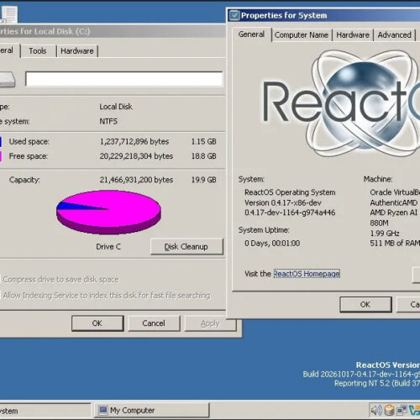Select '20,229,218,304 bytes' free value
The width and height of the screenshot is (420, 420).
(x=136, y=156)
